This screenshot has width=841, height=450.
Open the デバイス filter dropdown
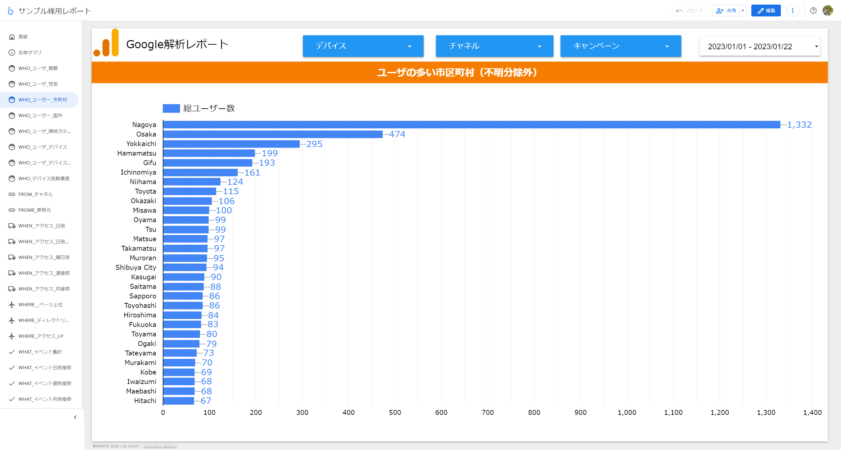coord(363,46)
